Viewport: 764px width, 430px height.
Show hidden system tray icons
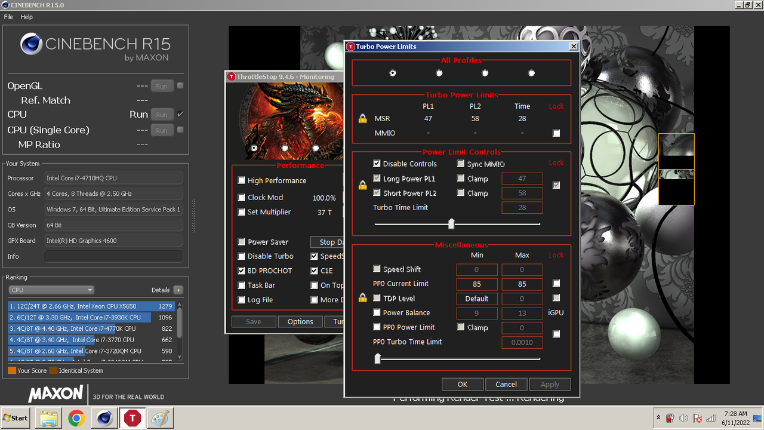pyautogui.click(x=658, y=418)
